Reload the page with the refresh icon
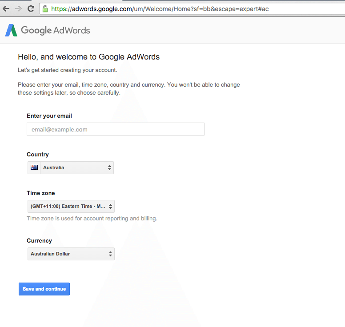Screen dimensions: 345x327 (31, 9)
